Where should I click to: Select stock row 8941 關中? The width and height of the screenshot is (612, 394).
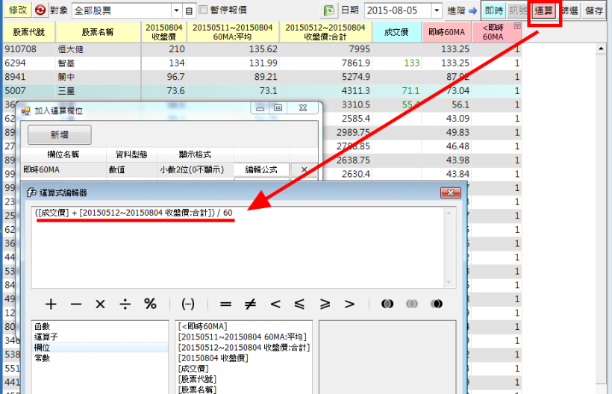[262, 77]
